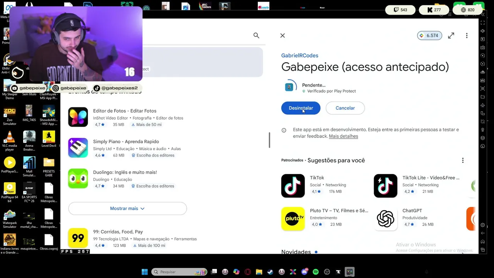Image resolution: width=494 pixels, height=278 pixels.
Task: Open emulator settings gear icon
Action: coord(482,225)
